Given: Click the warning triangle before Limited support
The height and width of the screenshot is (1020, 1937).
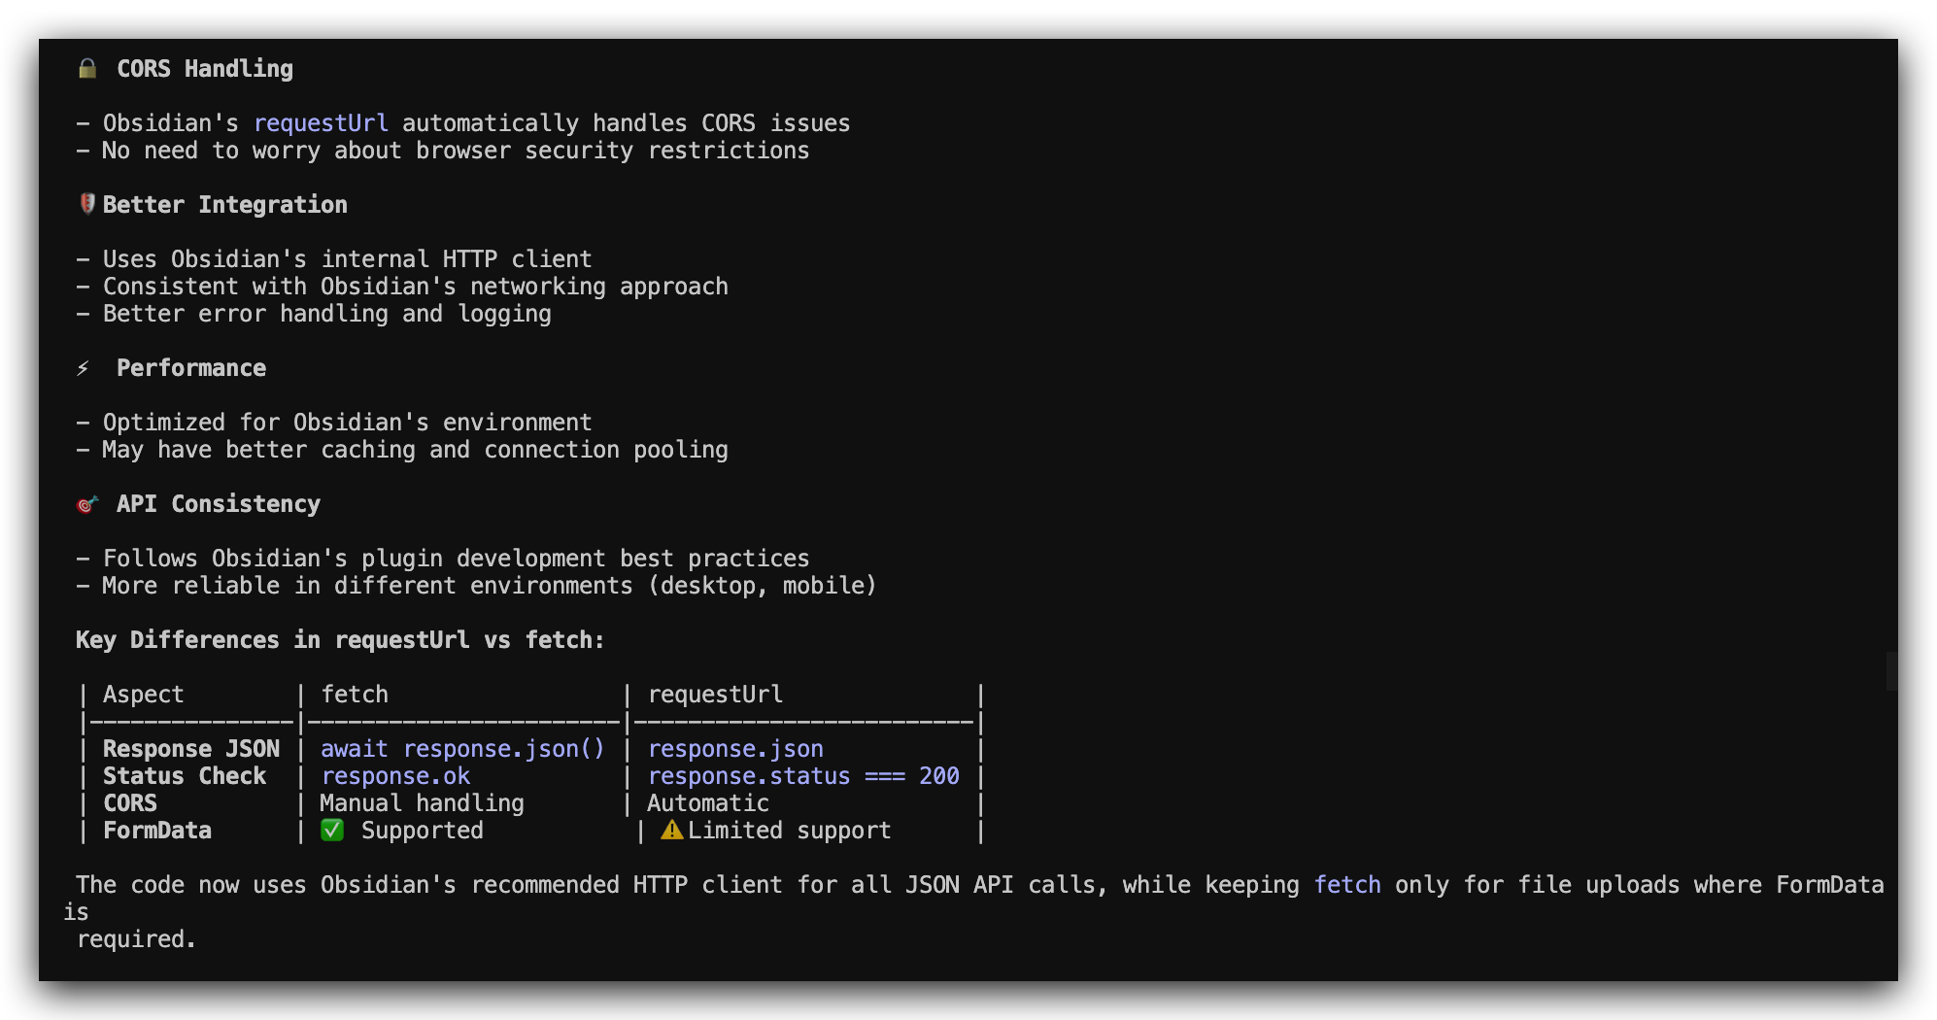Looking at the screenshot, I should pyautogui.click(x=671, y=830).
